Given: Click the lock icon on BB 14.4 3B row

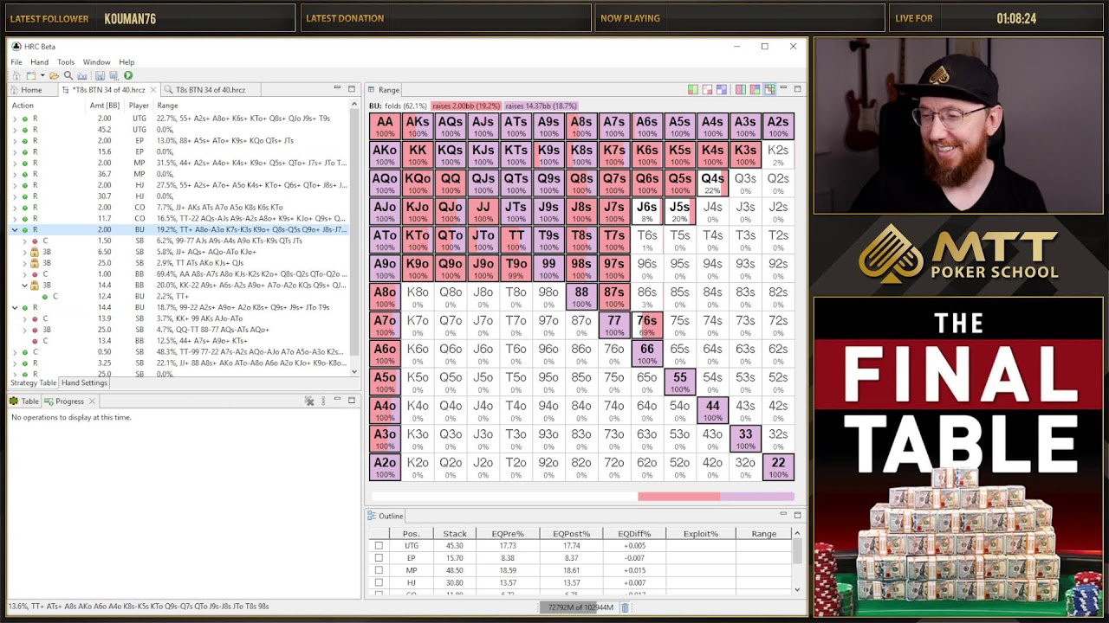Looking at the screenshot, I should 35,286.
